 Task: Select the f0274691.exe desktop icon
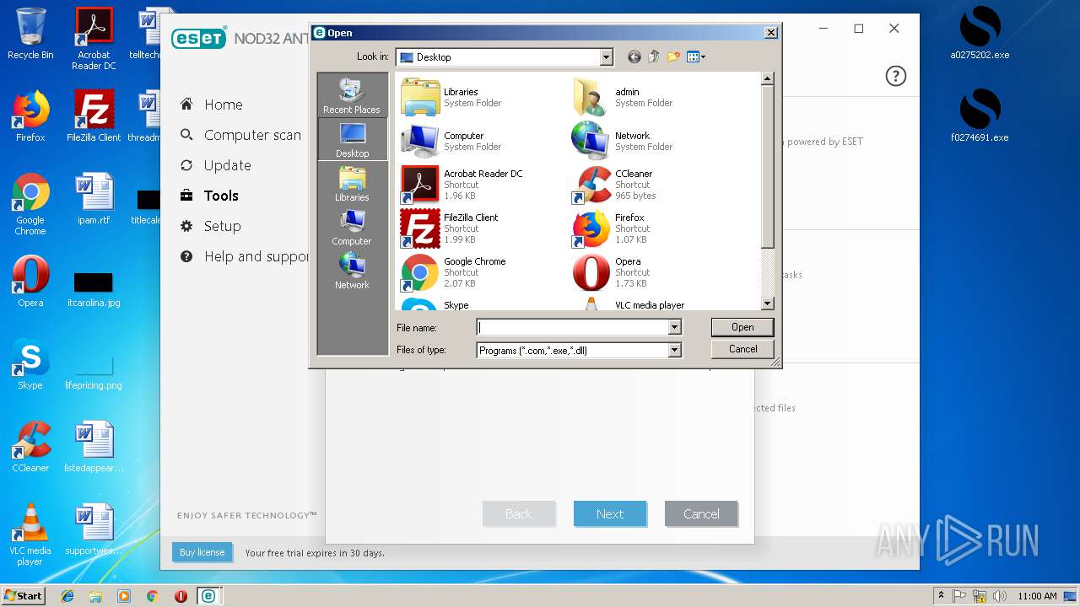[x=980, y=115]
